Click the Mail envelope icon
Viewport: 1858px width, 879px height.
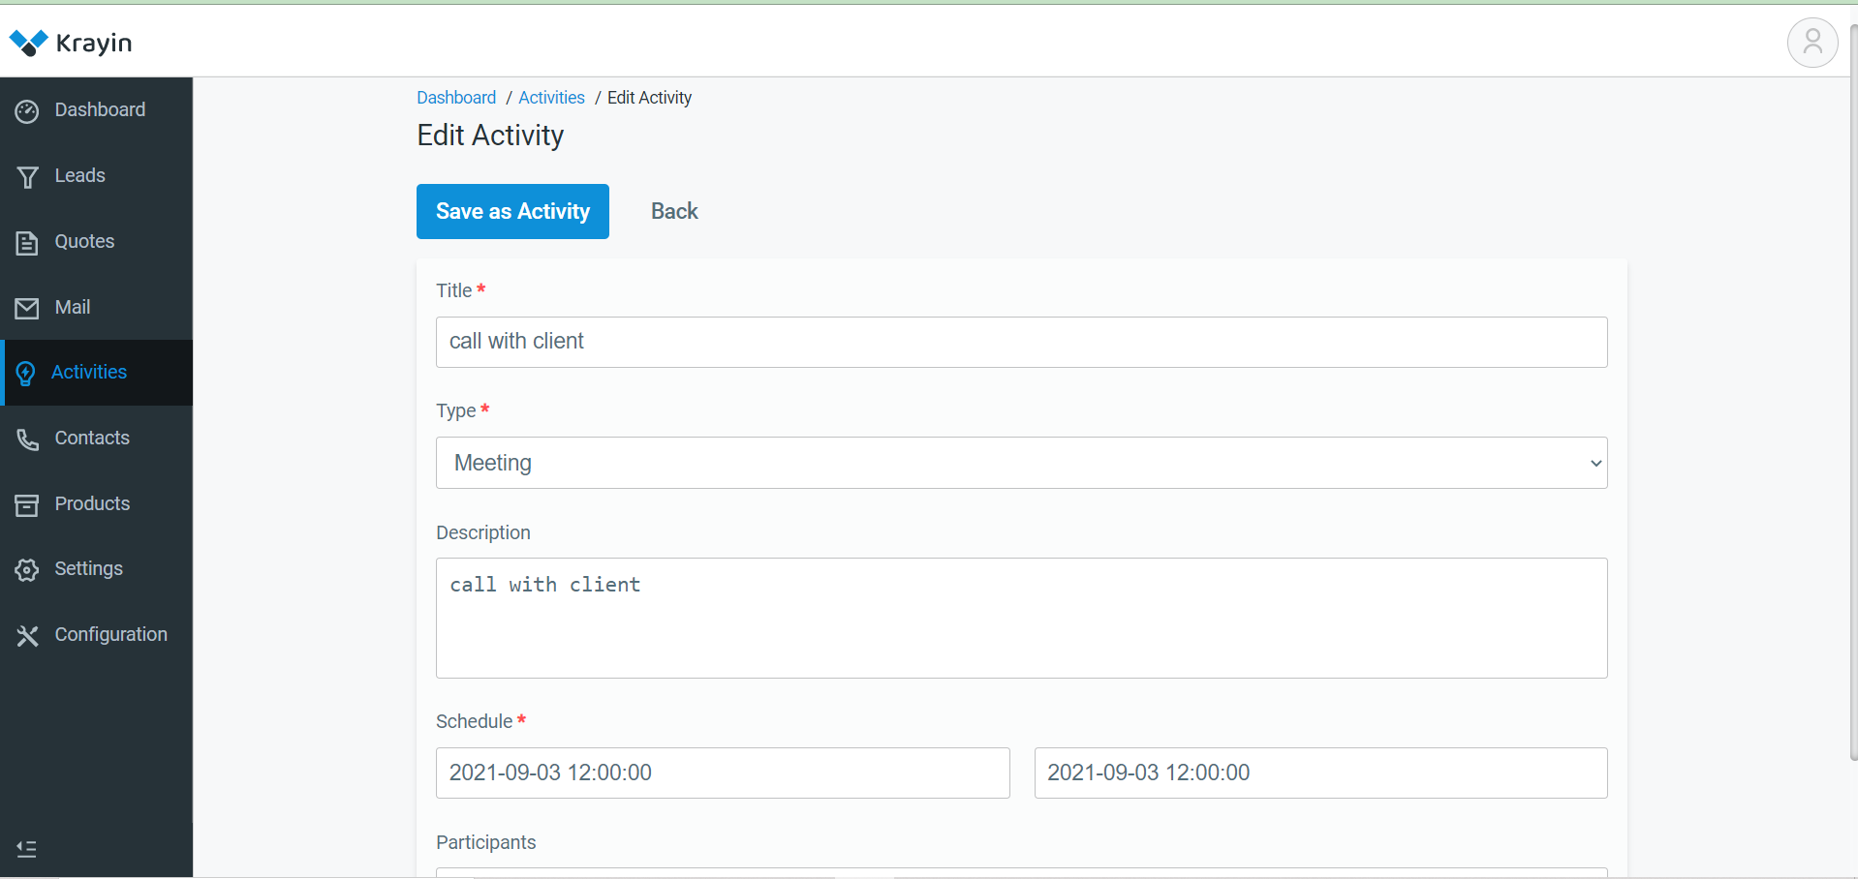27,309
